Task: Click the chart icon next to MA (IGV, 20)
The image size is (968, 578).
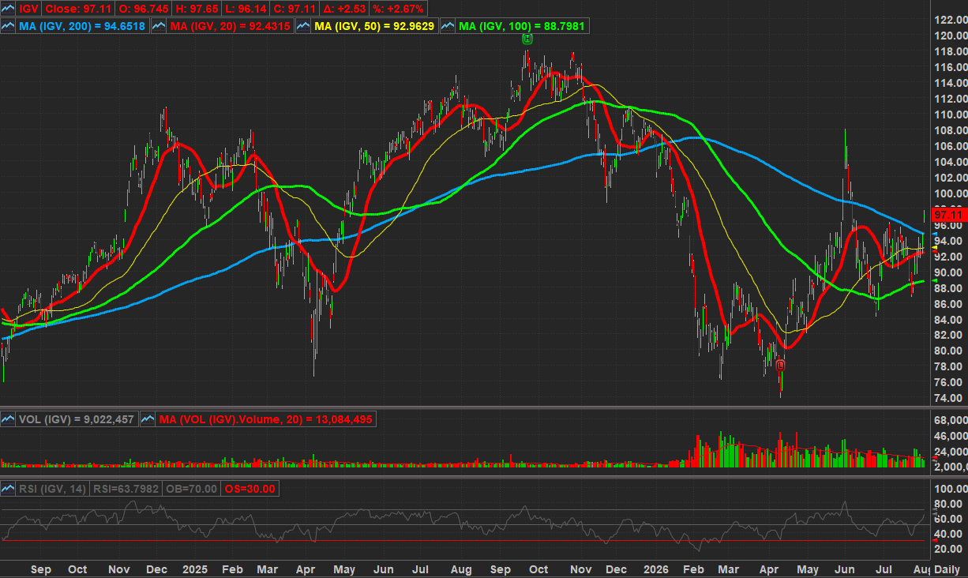Action: (x=158, y=26)
